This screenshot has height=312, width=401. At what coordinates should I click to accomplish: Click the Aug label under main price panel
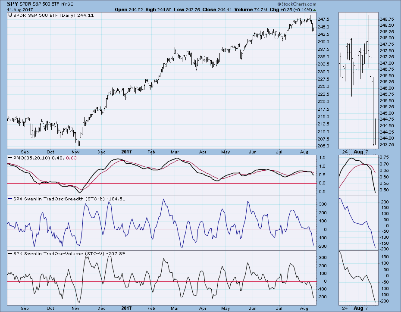click(304, 152)
